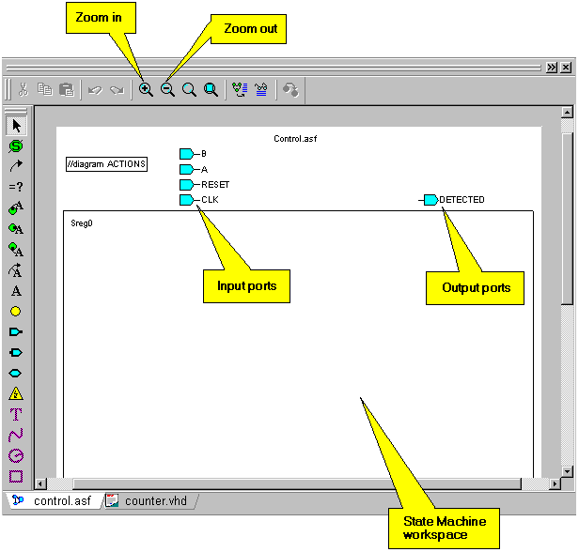Select the arrow pointer tool
The width and height of the screenshot is (579, 552).
[x=16, y=126]
